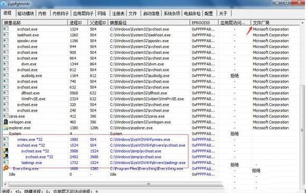Click the taskmgr.exe path in SysWOW64\drivers
This screenshot has width=306, height=193.
tap(148, 162)
